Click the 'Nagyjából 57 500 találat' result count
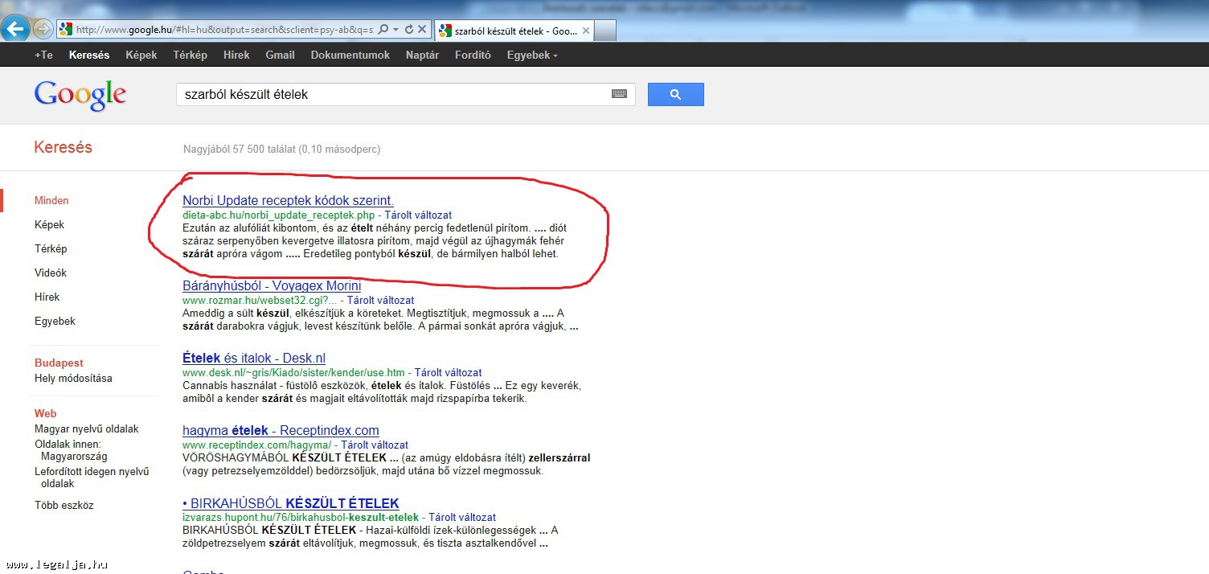This screenshot has height=574, width=1209. (x=282, y=149)
